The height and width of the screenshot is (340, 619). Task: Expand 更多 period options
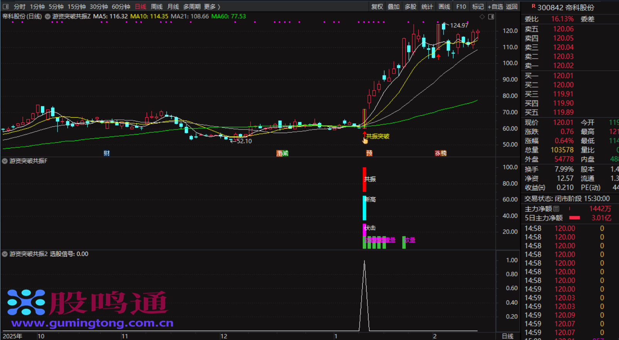[x=212, y=7]
